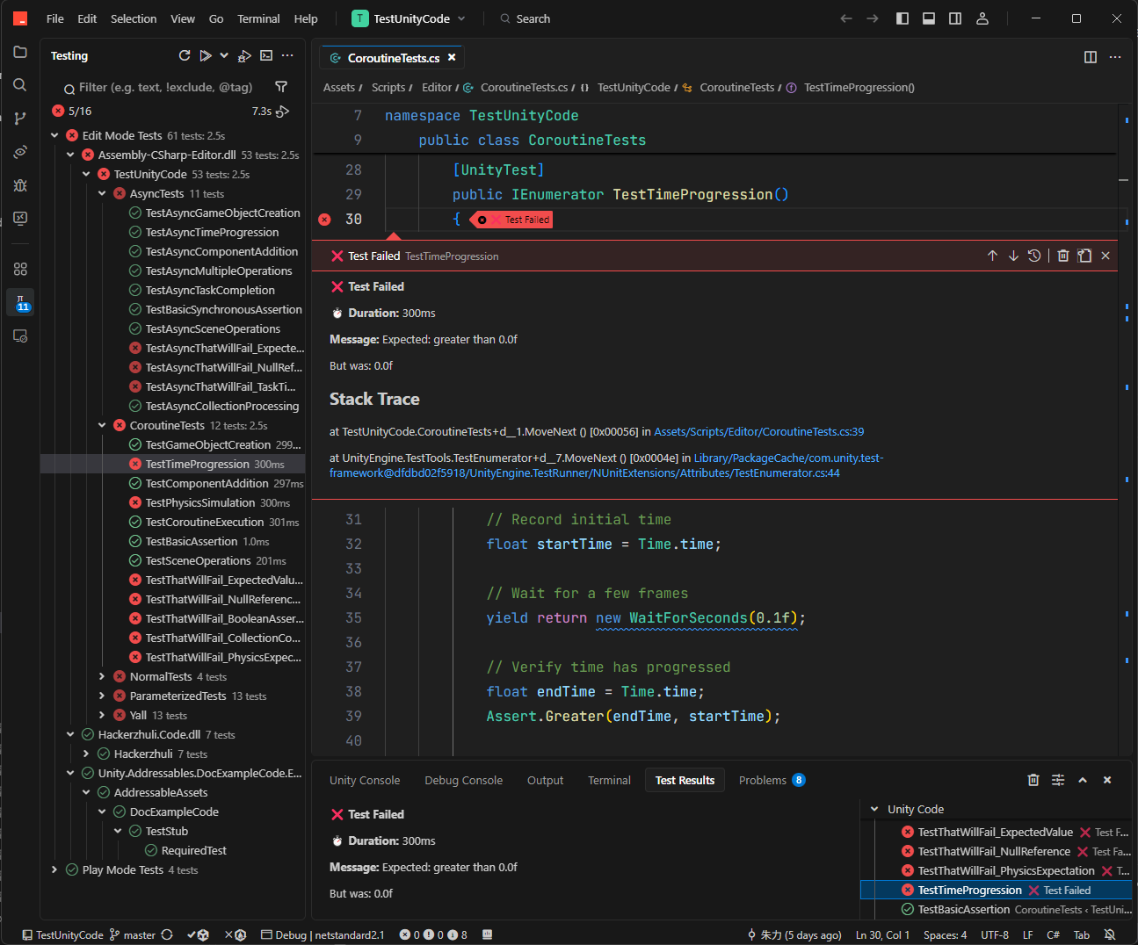Click master branch in status bar

point(133,934)
